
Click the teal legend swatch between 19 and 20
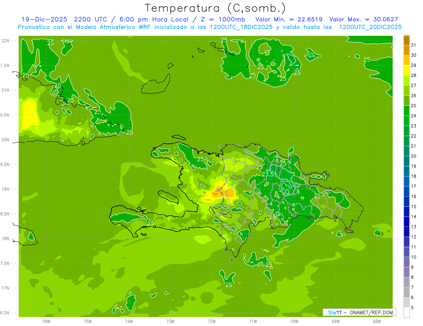406,161
